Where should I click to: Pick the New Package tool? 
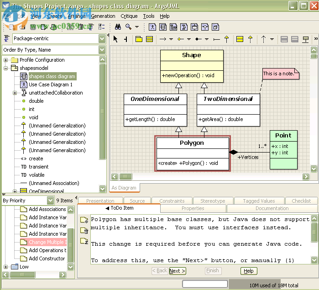(x=139, y=39)
